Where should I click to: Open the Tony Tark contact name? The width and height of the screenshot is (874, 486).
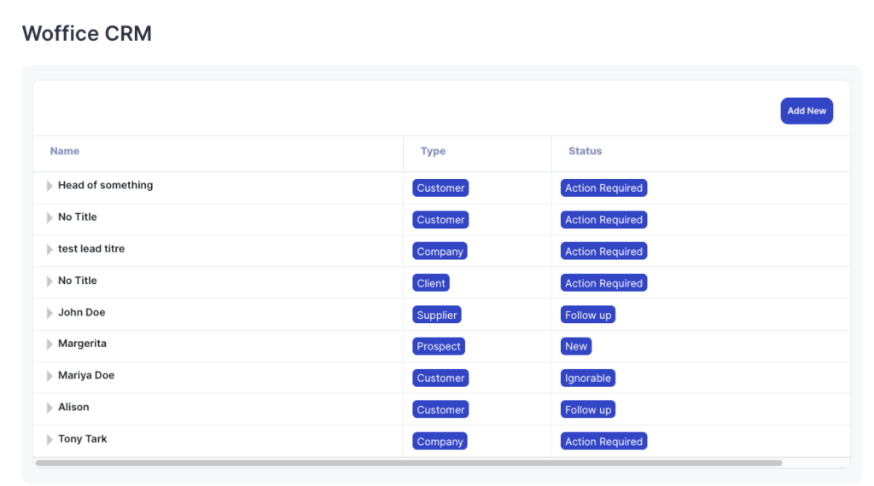[83, 439]
